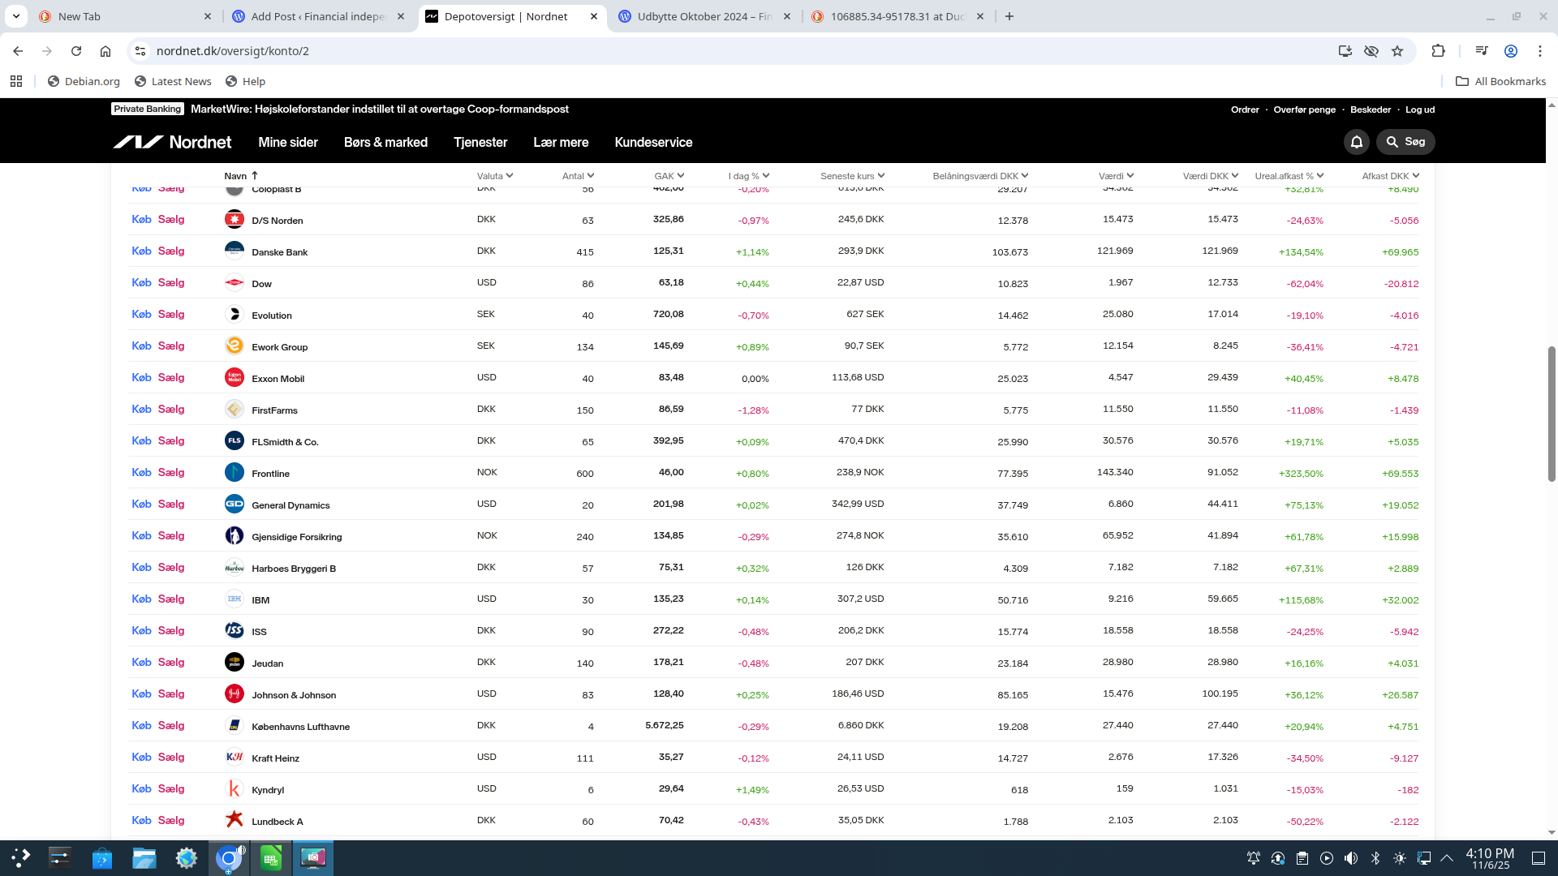Open the Københavns Lufthavne stock link

point(300,727)
